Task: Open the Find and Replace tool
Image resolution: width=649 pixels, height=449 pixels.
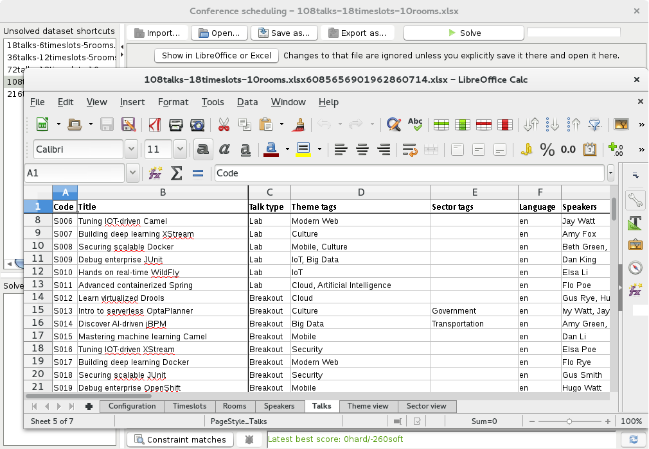Action: (393, 124)
